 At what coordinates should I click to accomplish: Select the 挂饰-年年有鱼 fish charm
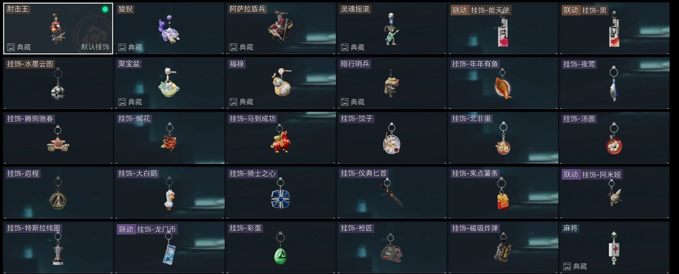(x=503, y=85)
